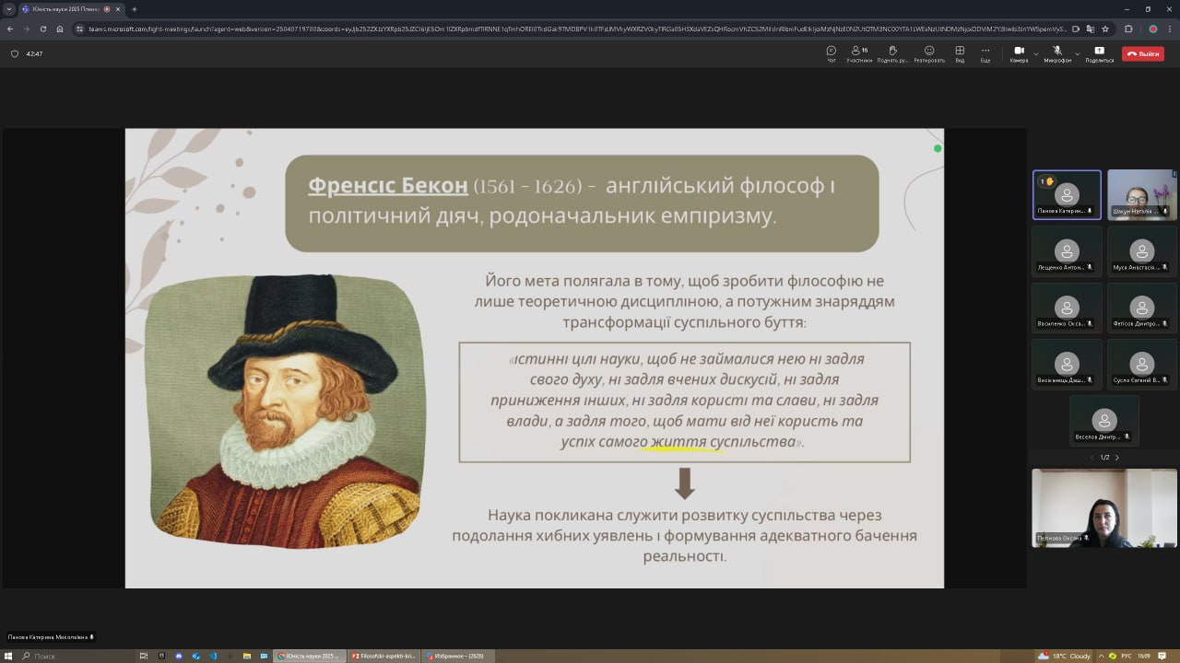Show the Участники participants list
This screenshot has height=663, width=1180.
(859, 53)
